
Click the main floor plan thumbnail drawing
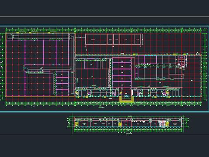pyautogui.click(x=104, y=67)
